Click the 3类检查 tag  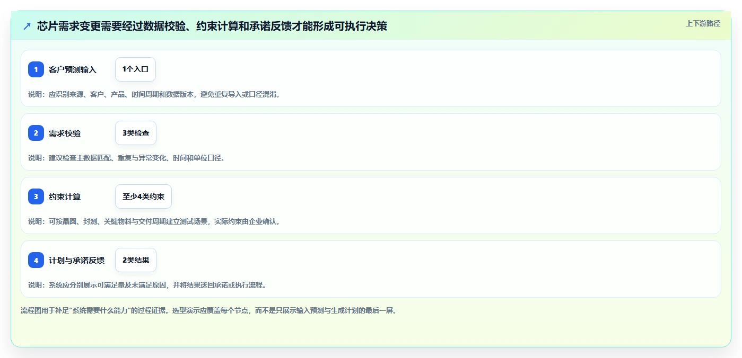pos(136,133)
